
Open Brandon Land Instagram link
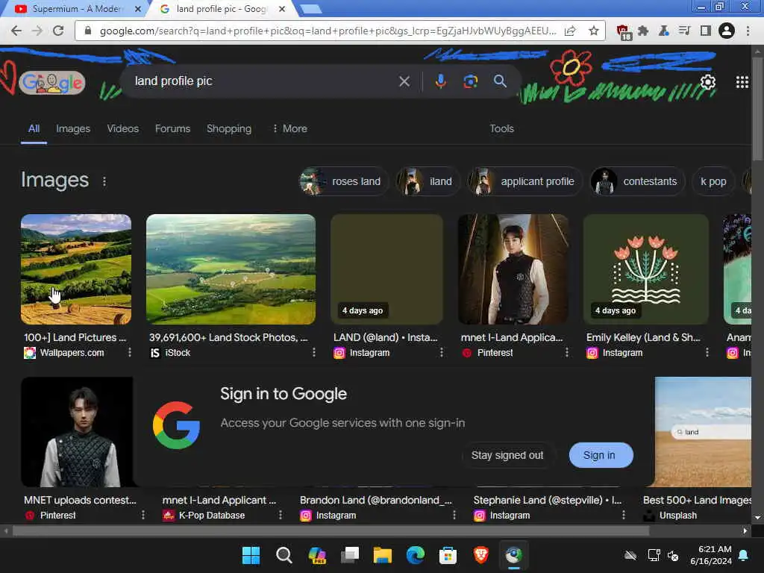click(x=376, y=500)
